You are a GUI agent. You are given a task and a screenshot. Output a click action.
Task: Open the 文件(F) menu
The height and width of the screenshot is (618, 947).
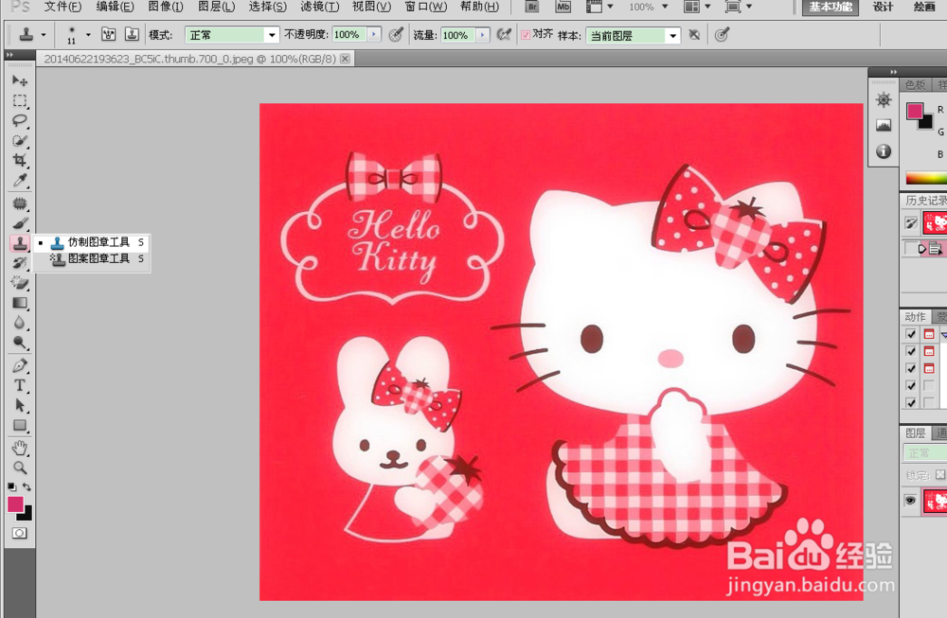[x=63, y=7]
